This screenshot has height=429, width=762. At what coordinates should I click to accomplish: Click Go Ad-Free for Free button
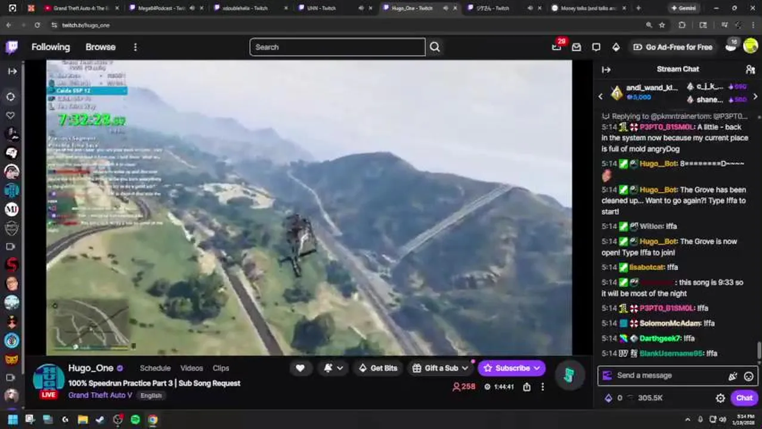[673, 47]
